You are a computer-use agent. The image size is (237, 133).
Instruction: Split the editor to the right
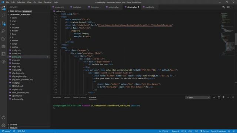tap(228, 7)
